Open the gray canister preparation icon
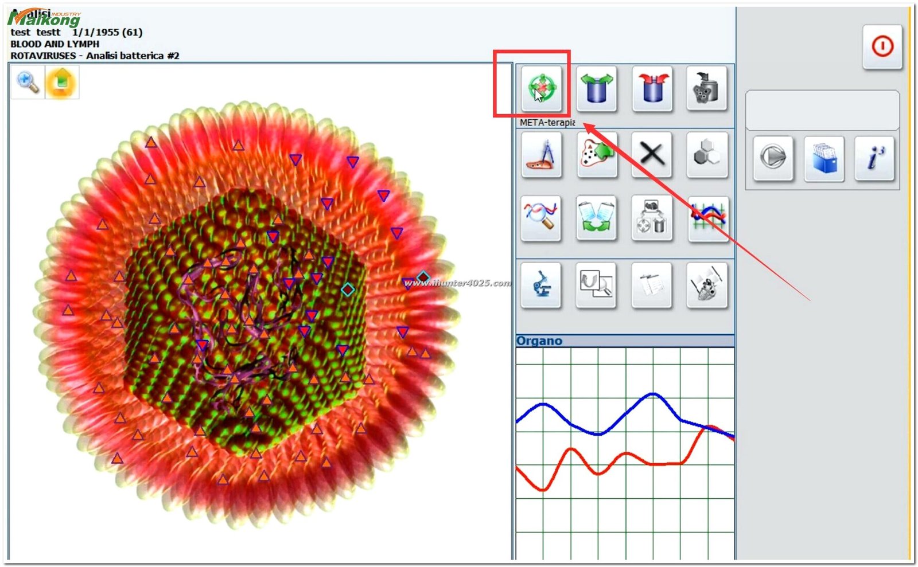Screen dimensions: 918x567 point(706,89)
